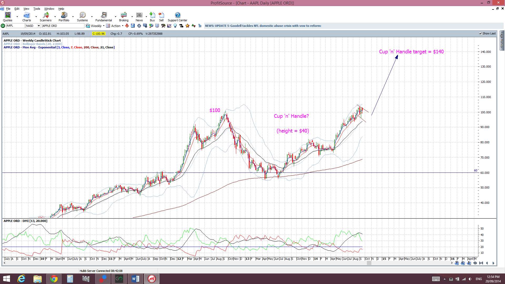The image size is (505, 284).
Task: Click the crosshair target icon
Action: 139,26
